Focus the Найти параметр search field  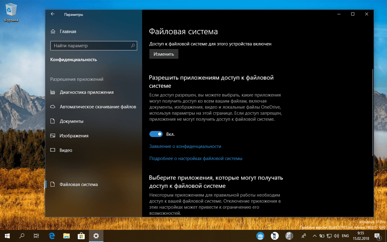94,46
